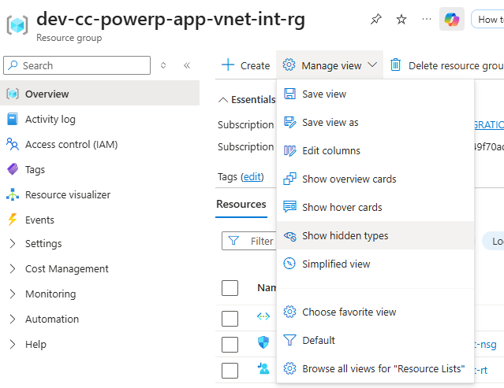Mark resource group as favorite star

[x=401, y=20]
